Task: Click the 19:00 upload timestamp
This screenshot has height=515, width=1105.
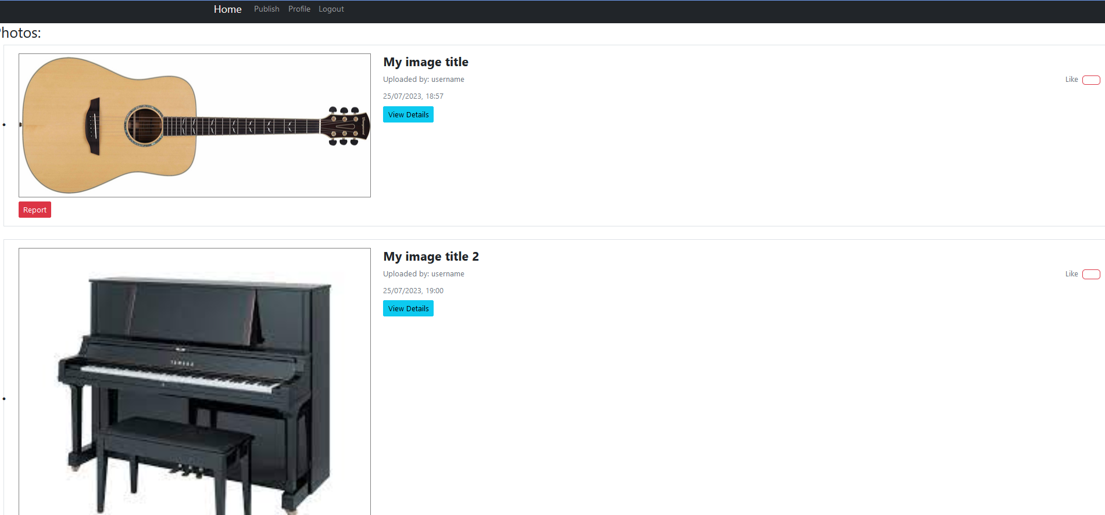Action: point(413,291)
